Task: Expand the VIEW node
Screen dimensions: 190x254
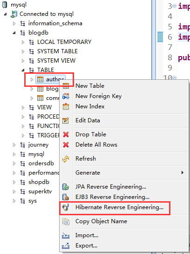Action: click(x=23, y=107)
